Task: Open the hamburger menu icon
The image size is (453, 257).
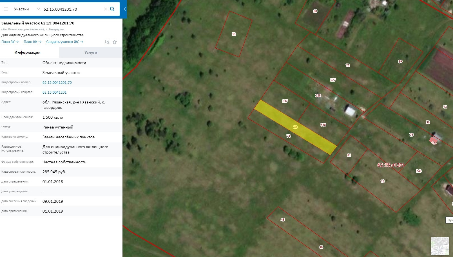Action: click(6, 9)
